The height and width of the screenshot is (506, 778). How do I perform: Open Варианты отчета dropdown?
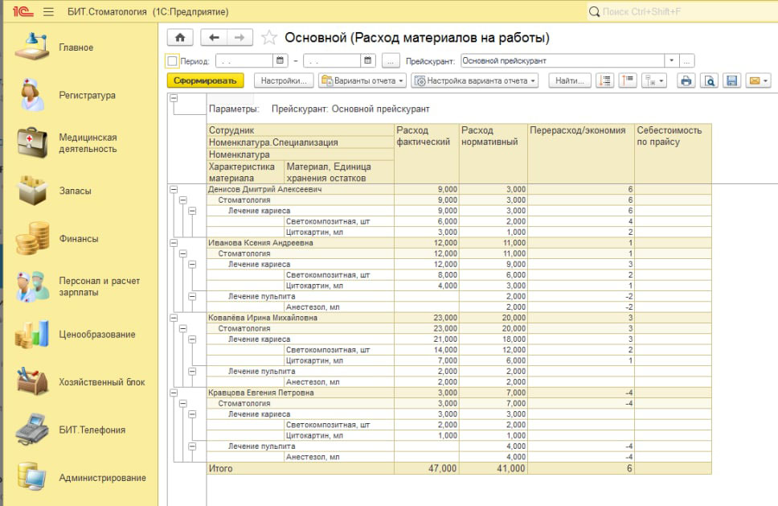click(362, 80)
